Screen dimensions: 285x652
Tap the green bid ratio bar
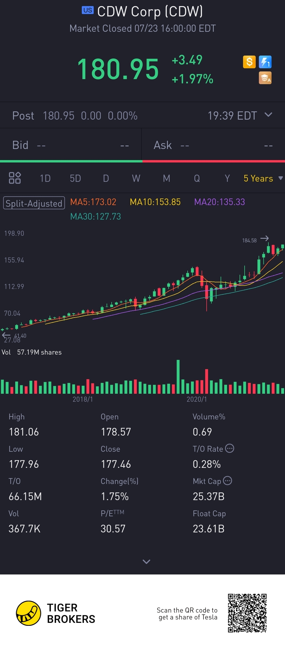(71, 161)
